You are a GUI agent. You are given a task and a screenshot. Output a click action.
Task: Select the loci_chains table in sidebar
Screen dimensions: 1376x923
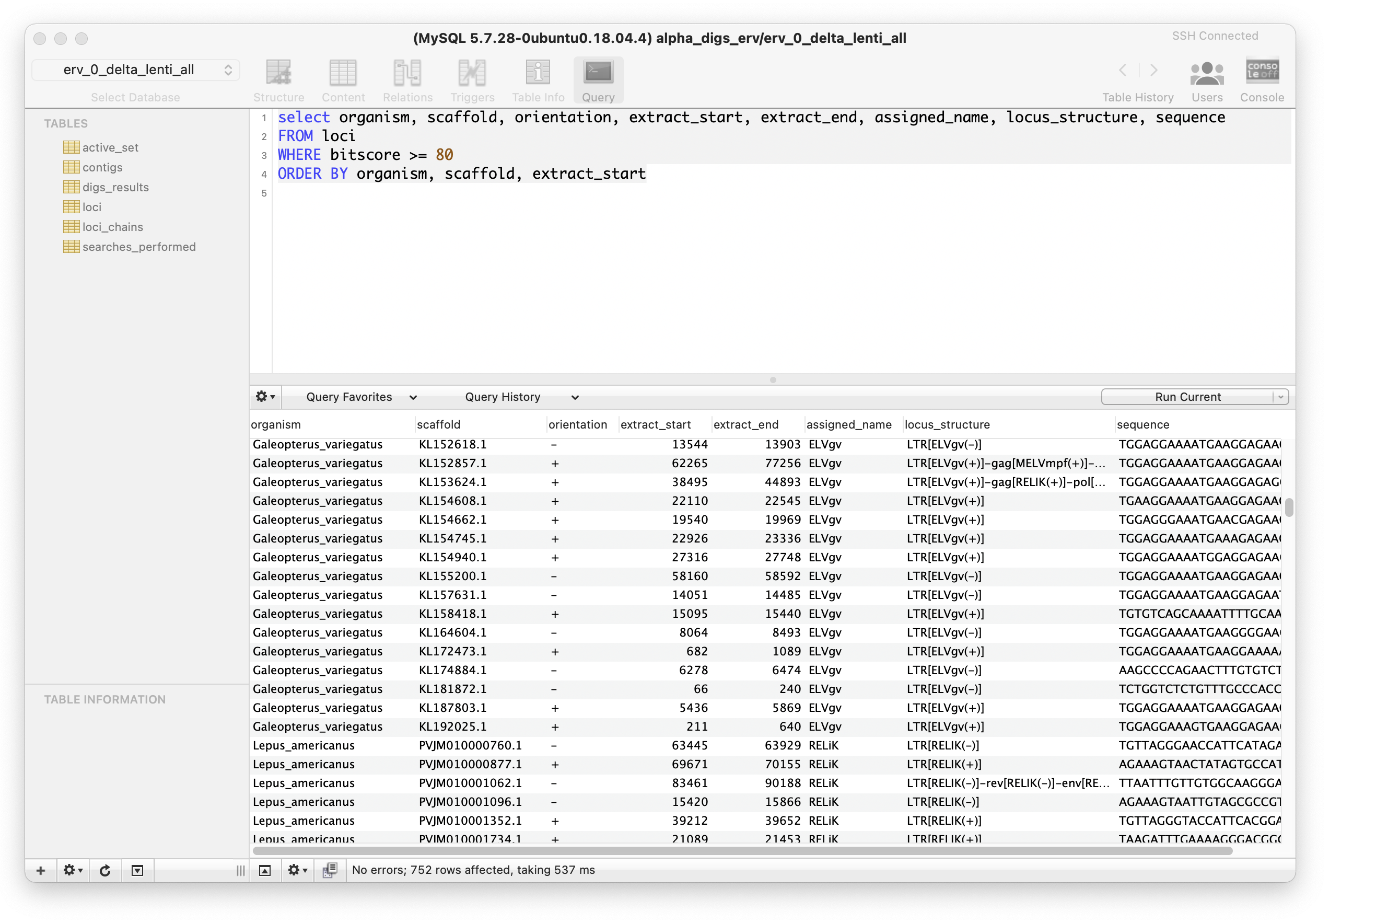pos(113,226)
